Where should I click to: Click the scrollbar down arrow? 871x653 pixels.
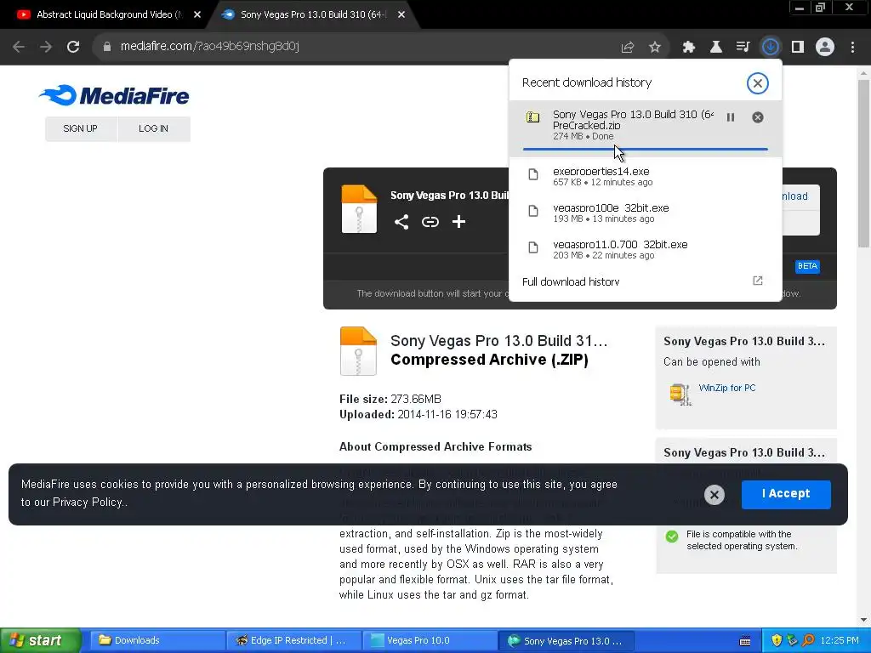[863, 620]
